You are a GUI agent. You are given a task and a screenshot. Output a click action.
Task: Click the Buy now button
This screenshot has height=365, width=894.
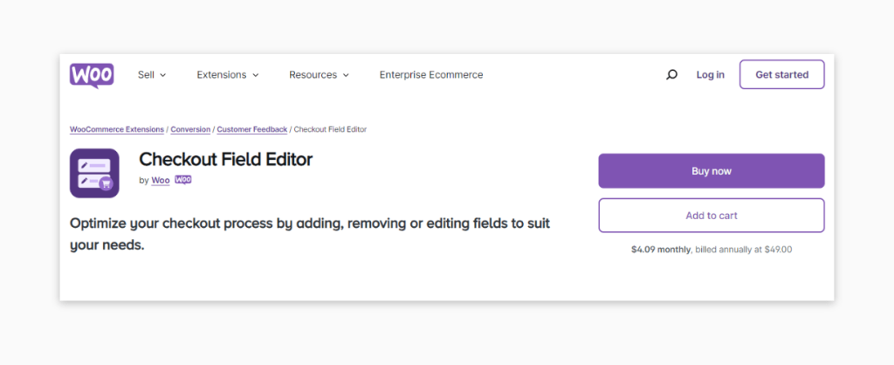[711, 171]
